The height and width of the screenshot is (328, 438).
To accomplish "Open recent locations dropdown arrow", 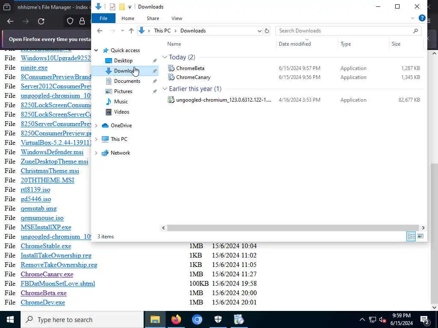I will (x=122, y=31).
